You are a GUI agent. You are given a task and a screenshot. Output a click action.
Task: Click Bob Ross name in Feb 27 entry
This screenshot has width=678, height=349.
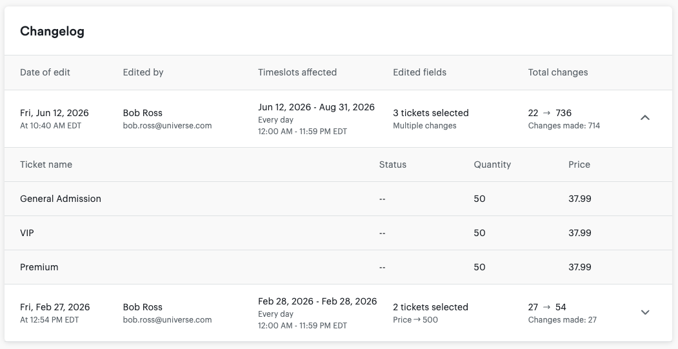click(143, 307)
